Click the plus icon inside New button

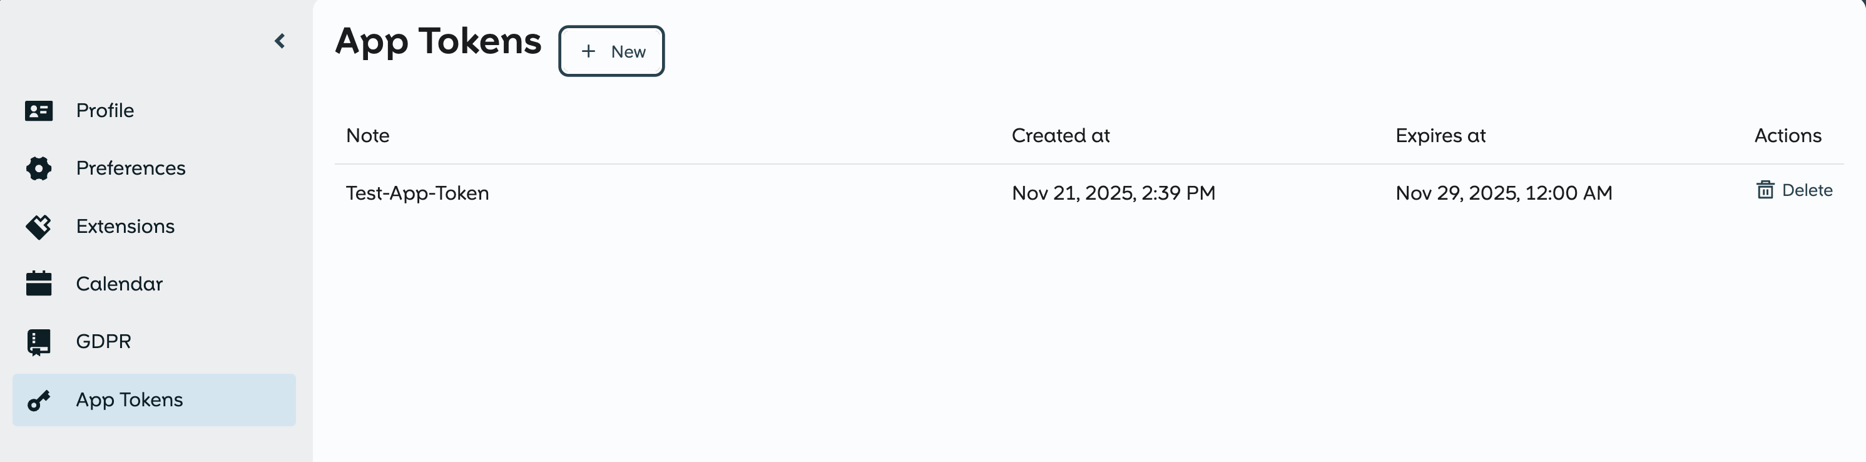tap(588, 51)
